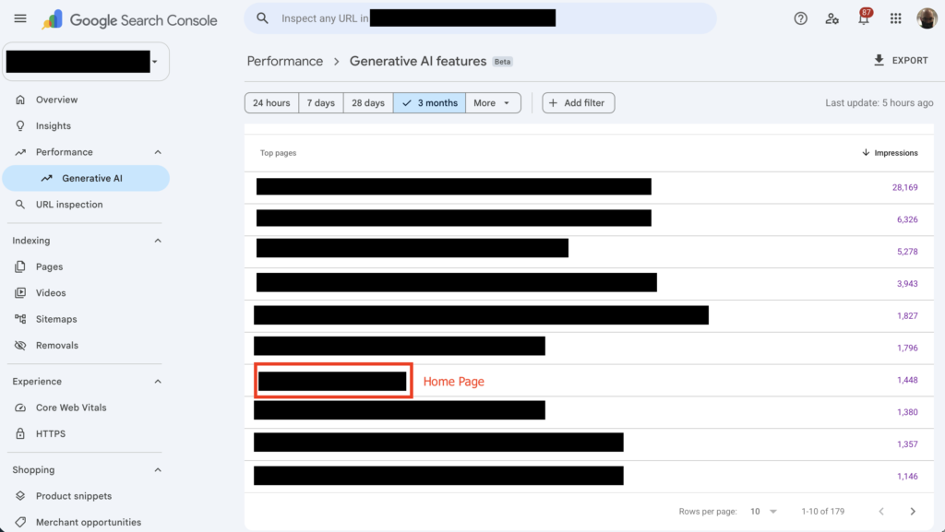The width and height of the screenshot is (945, 532).
Task: Click the 6,326 impressions value
Action: [907, 219]
